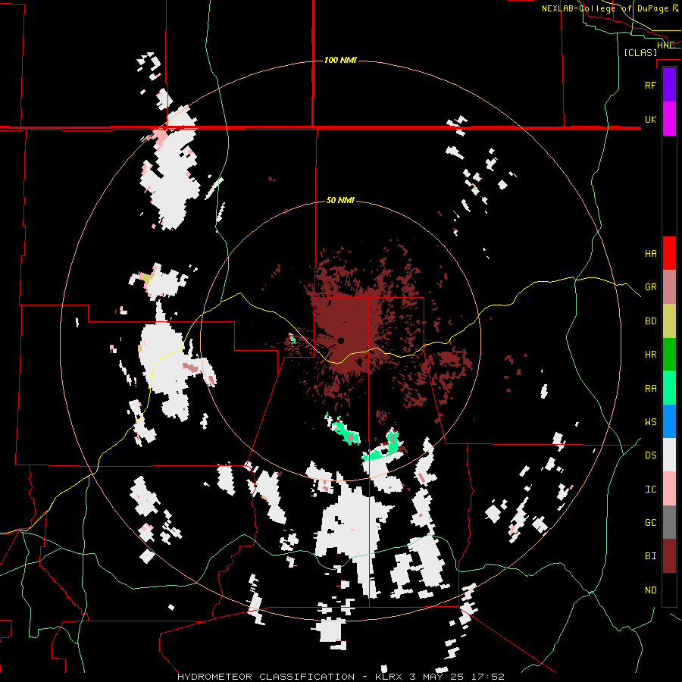Click the WS legend label
The image size is (682, 682).
click(x=650, y=421)
